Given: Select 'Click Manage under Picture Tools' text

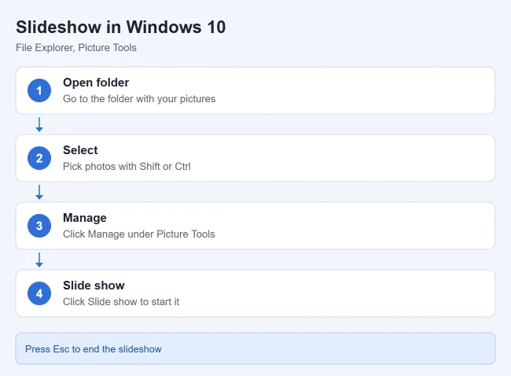Looking at the screenshot, I should [139, 234].
